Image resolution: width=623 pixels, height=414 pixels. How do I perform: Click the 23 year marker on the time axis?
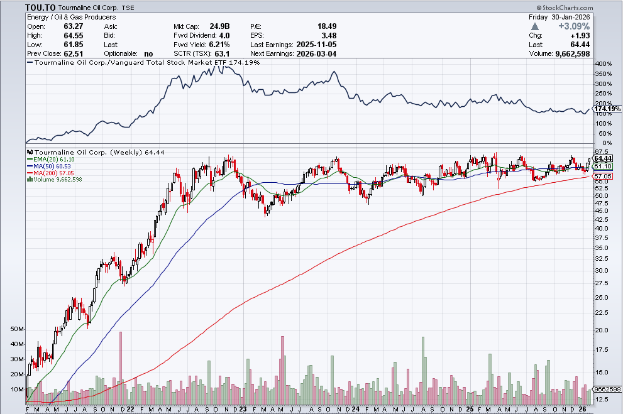(243, 409)
